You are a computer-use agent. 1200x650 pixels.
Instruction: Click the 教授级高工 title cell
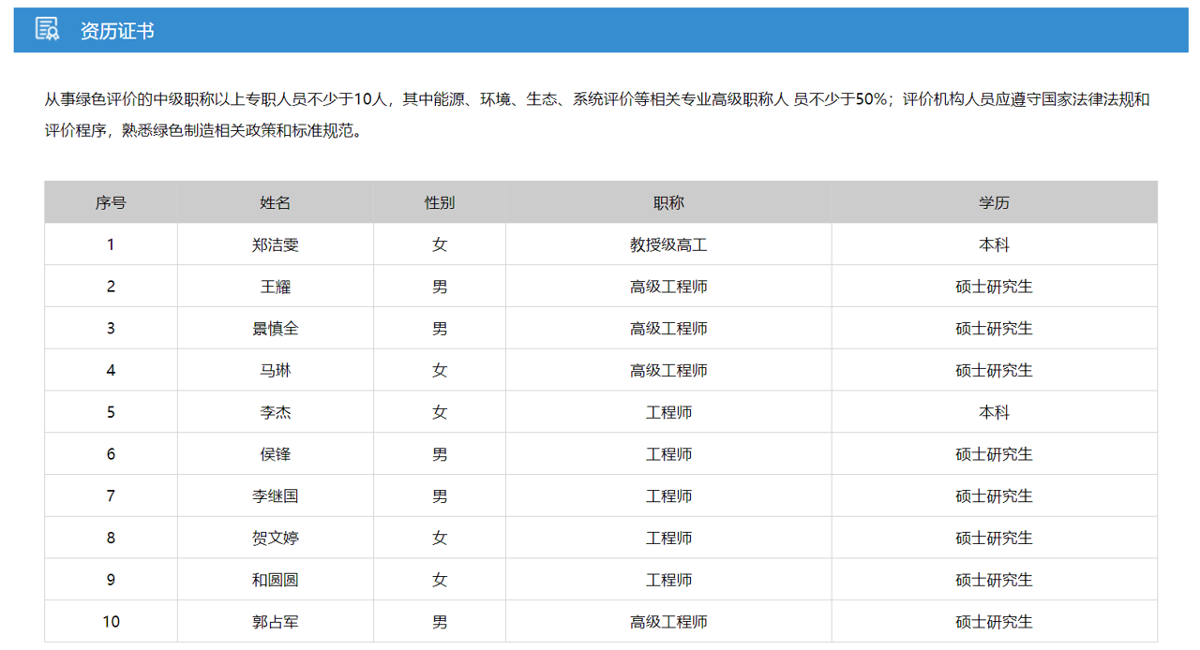click(668, 244)
